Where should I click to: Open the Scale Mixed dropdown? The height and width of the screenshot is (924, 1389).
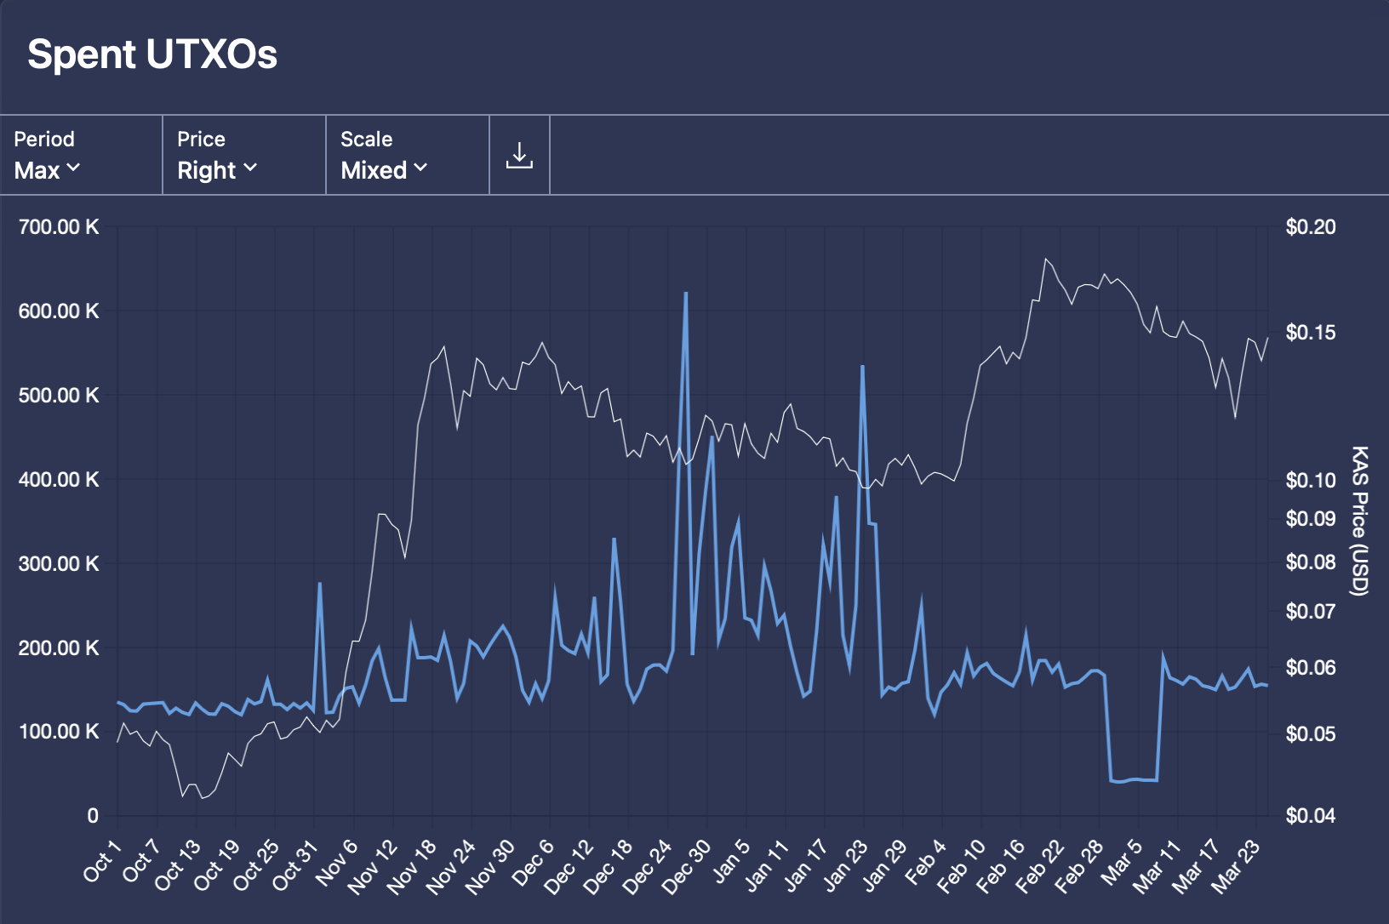(x=408, y=155)
